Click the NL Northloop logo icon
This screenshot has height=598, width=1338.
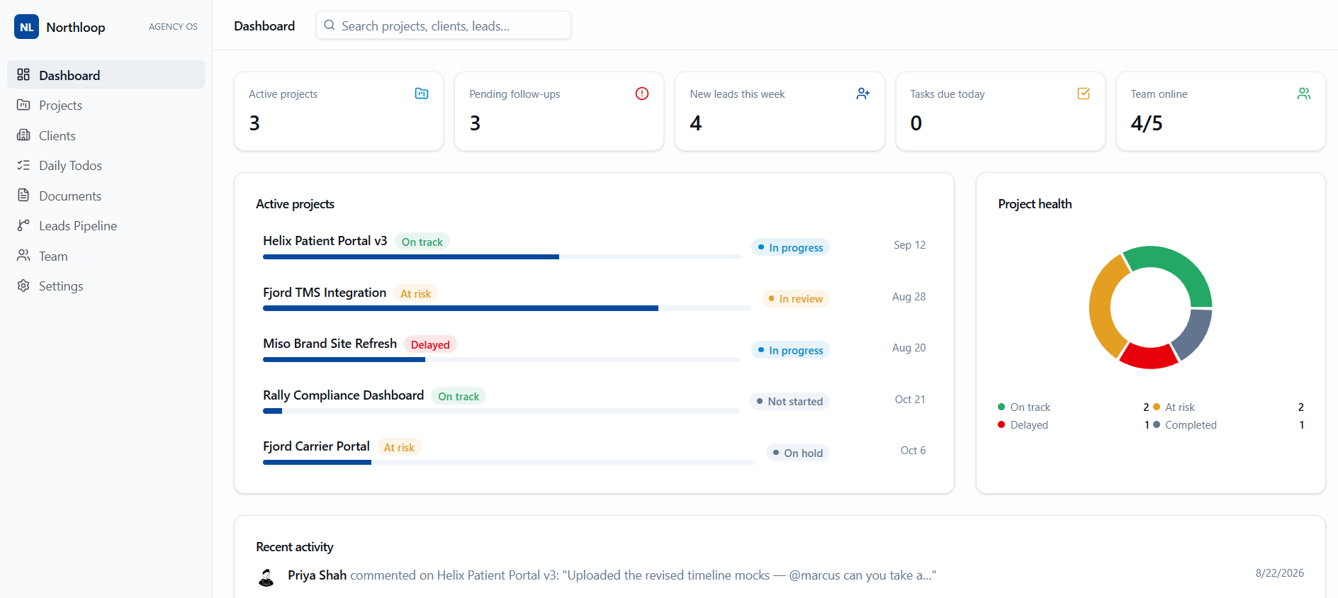click(27, 27)
